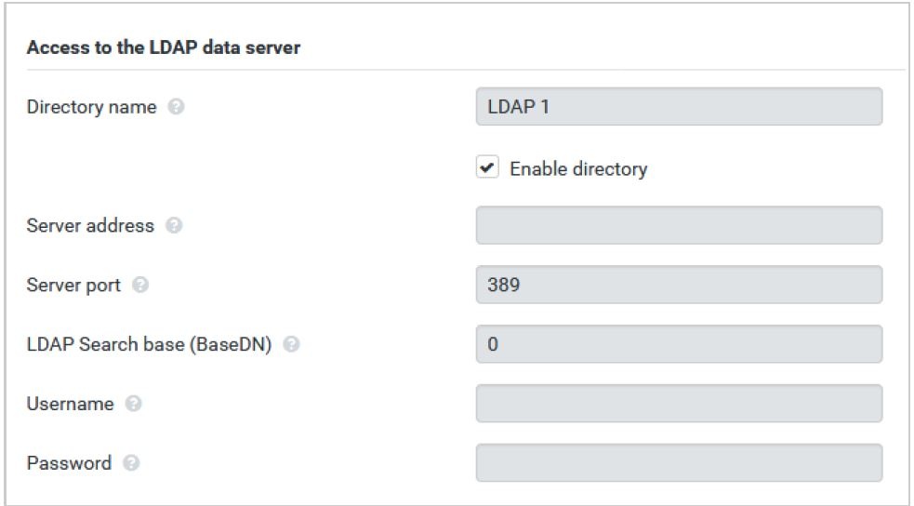Select the Server port field showing 389
This screenshot has height=506, width=914.
[679, 285]
